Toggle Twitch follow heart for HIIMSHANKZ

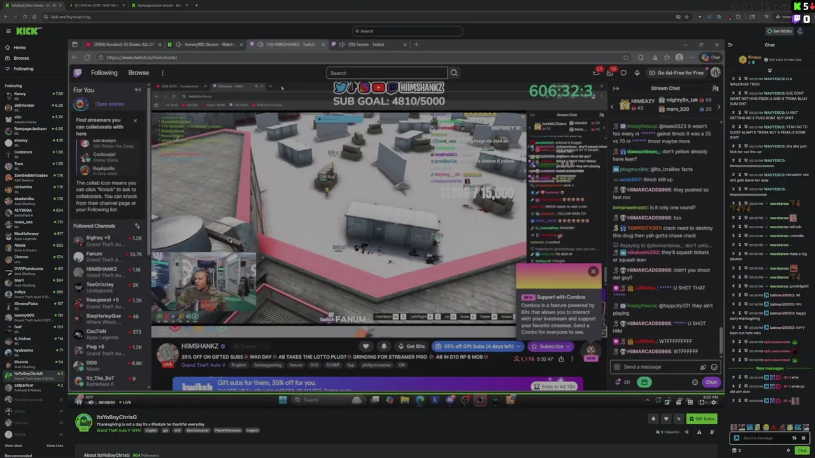point(365,347)
